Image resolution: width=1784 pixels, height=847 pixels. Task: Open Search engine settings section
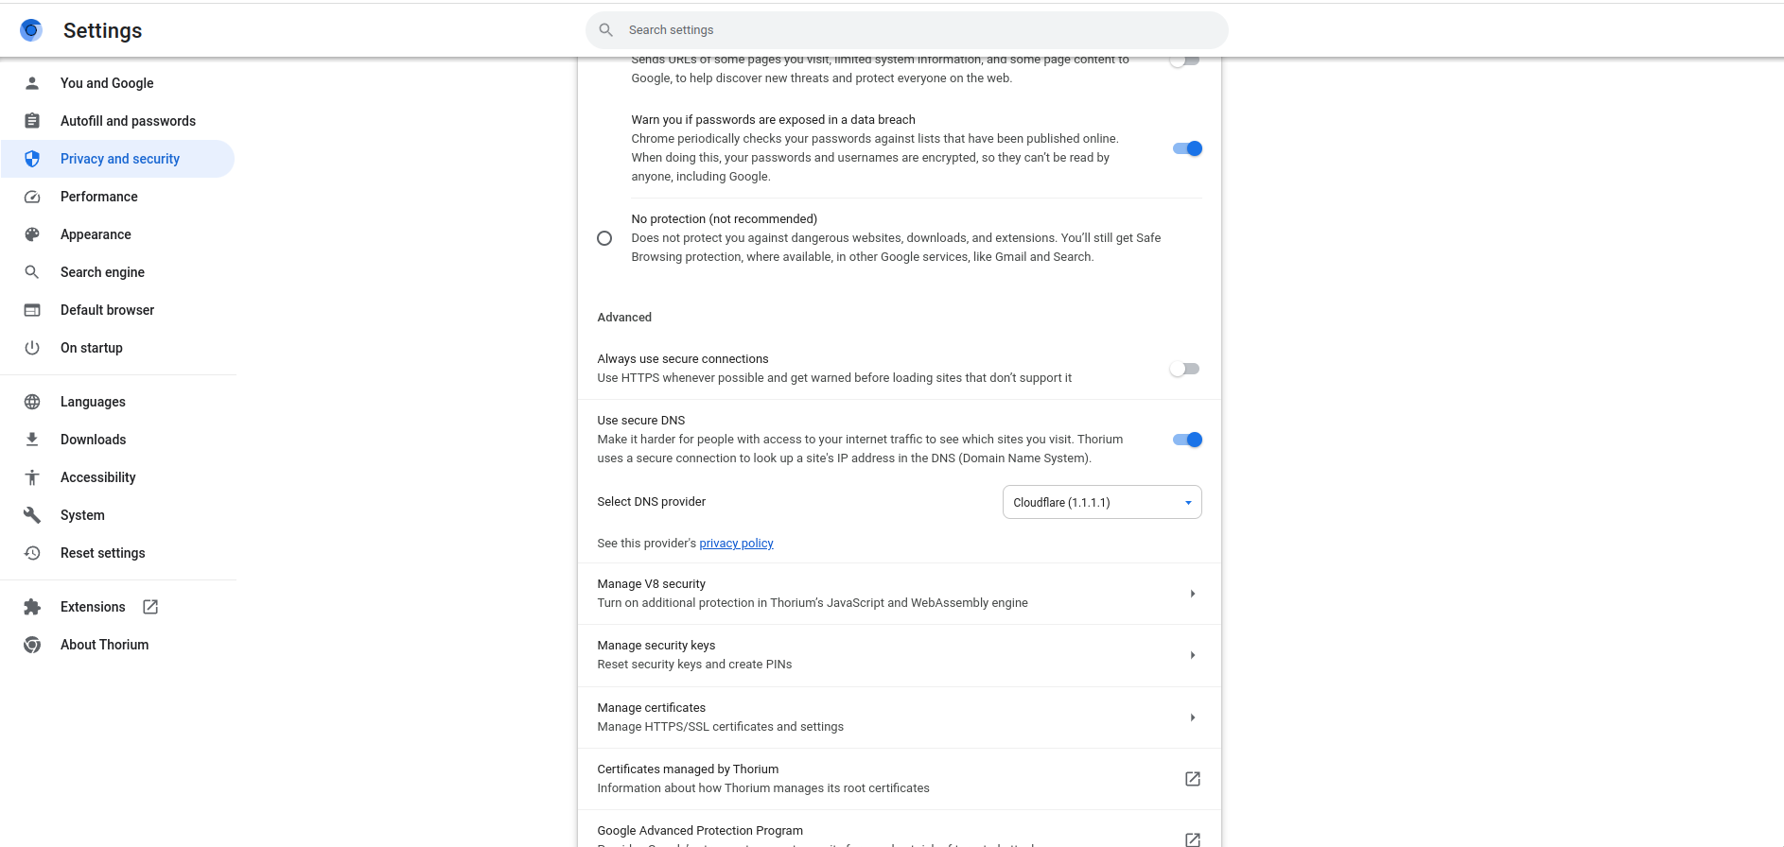coord(117,272)
